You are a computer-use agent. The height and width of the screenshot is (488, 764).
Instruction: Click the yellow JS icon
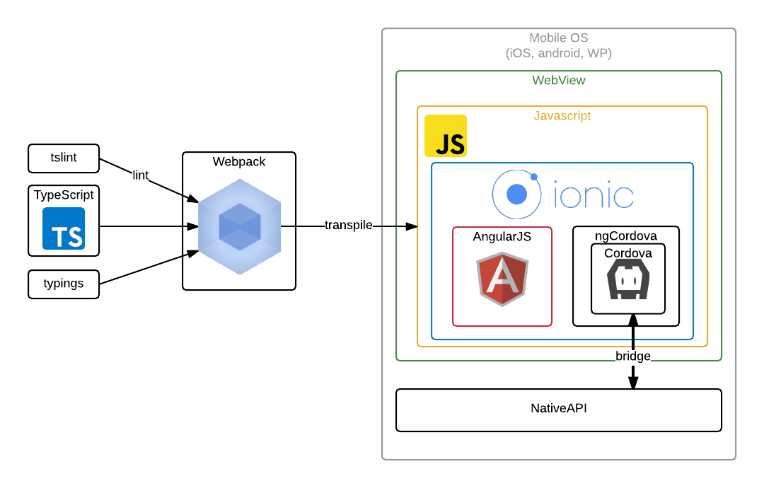446,135
